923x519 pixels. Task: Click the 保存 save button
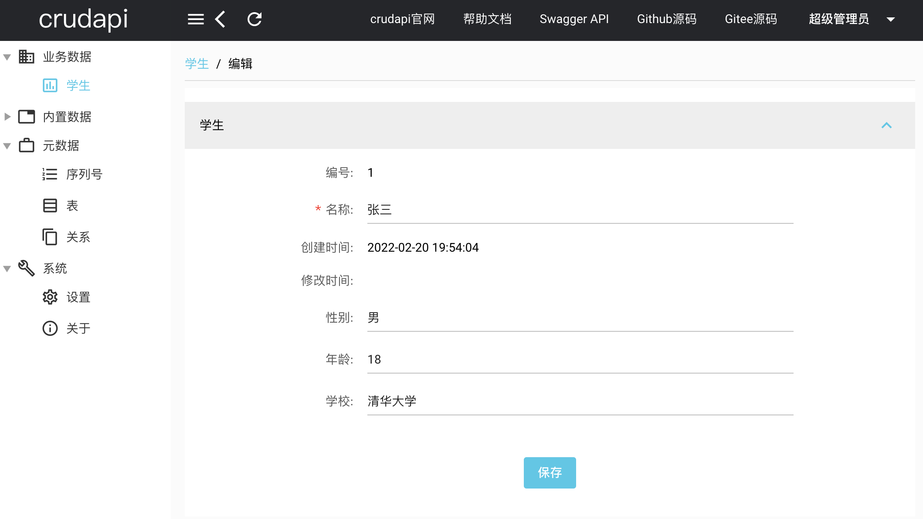pos(550,472)
